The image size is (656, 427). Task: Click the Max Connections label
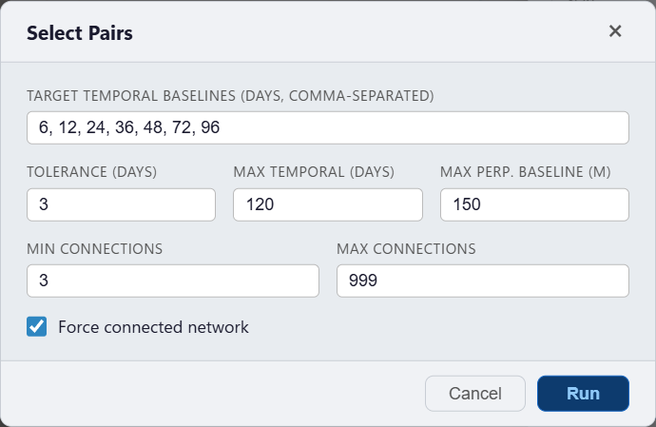406,249
